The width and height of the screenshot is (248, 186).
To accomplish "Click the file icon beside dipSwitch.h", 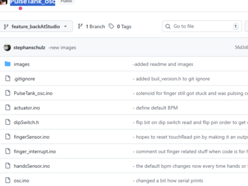I will point(8,122).
